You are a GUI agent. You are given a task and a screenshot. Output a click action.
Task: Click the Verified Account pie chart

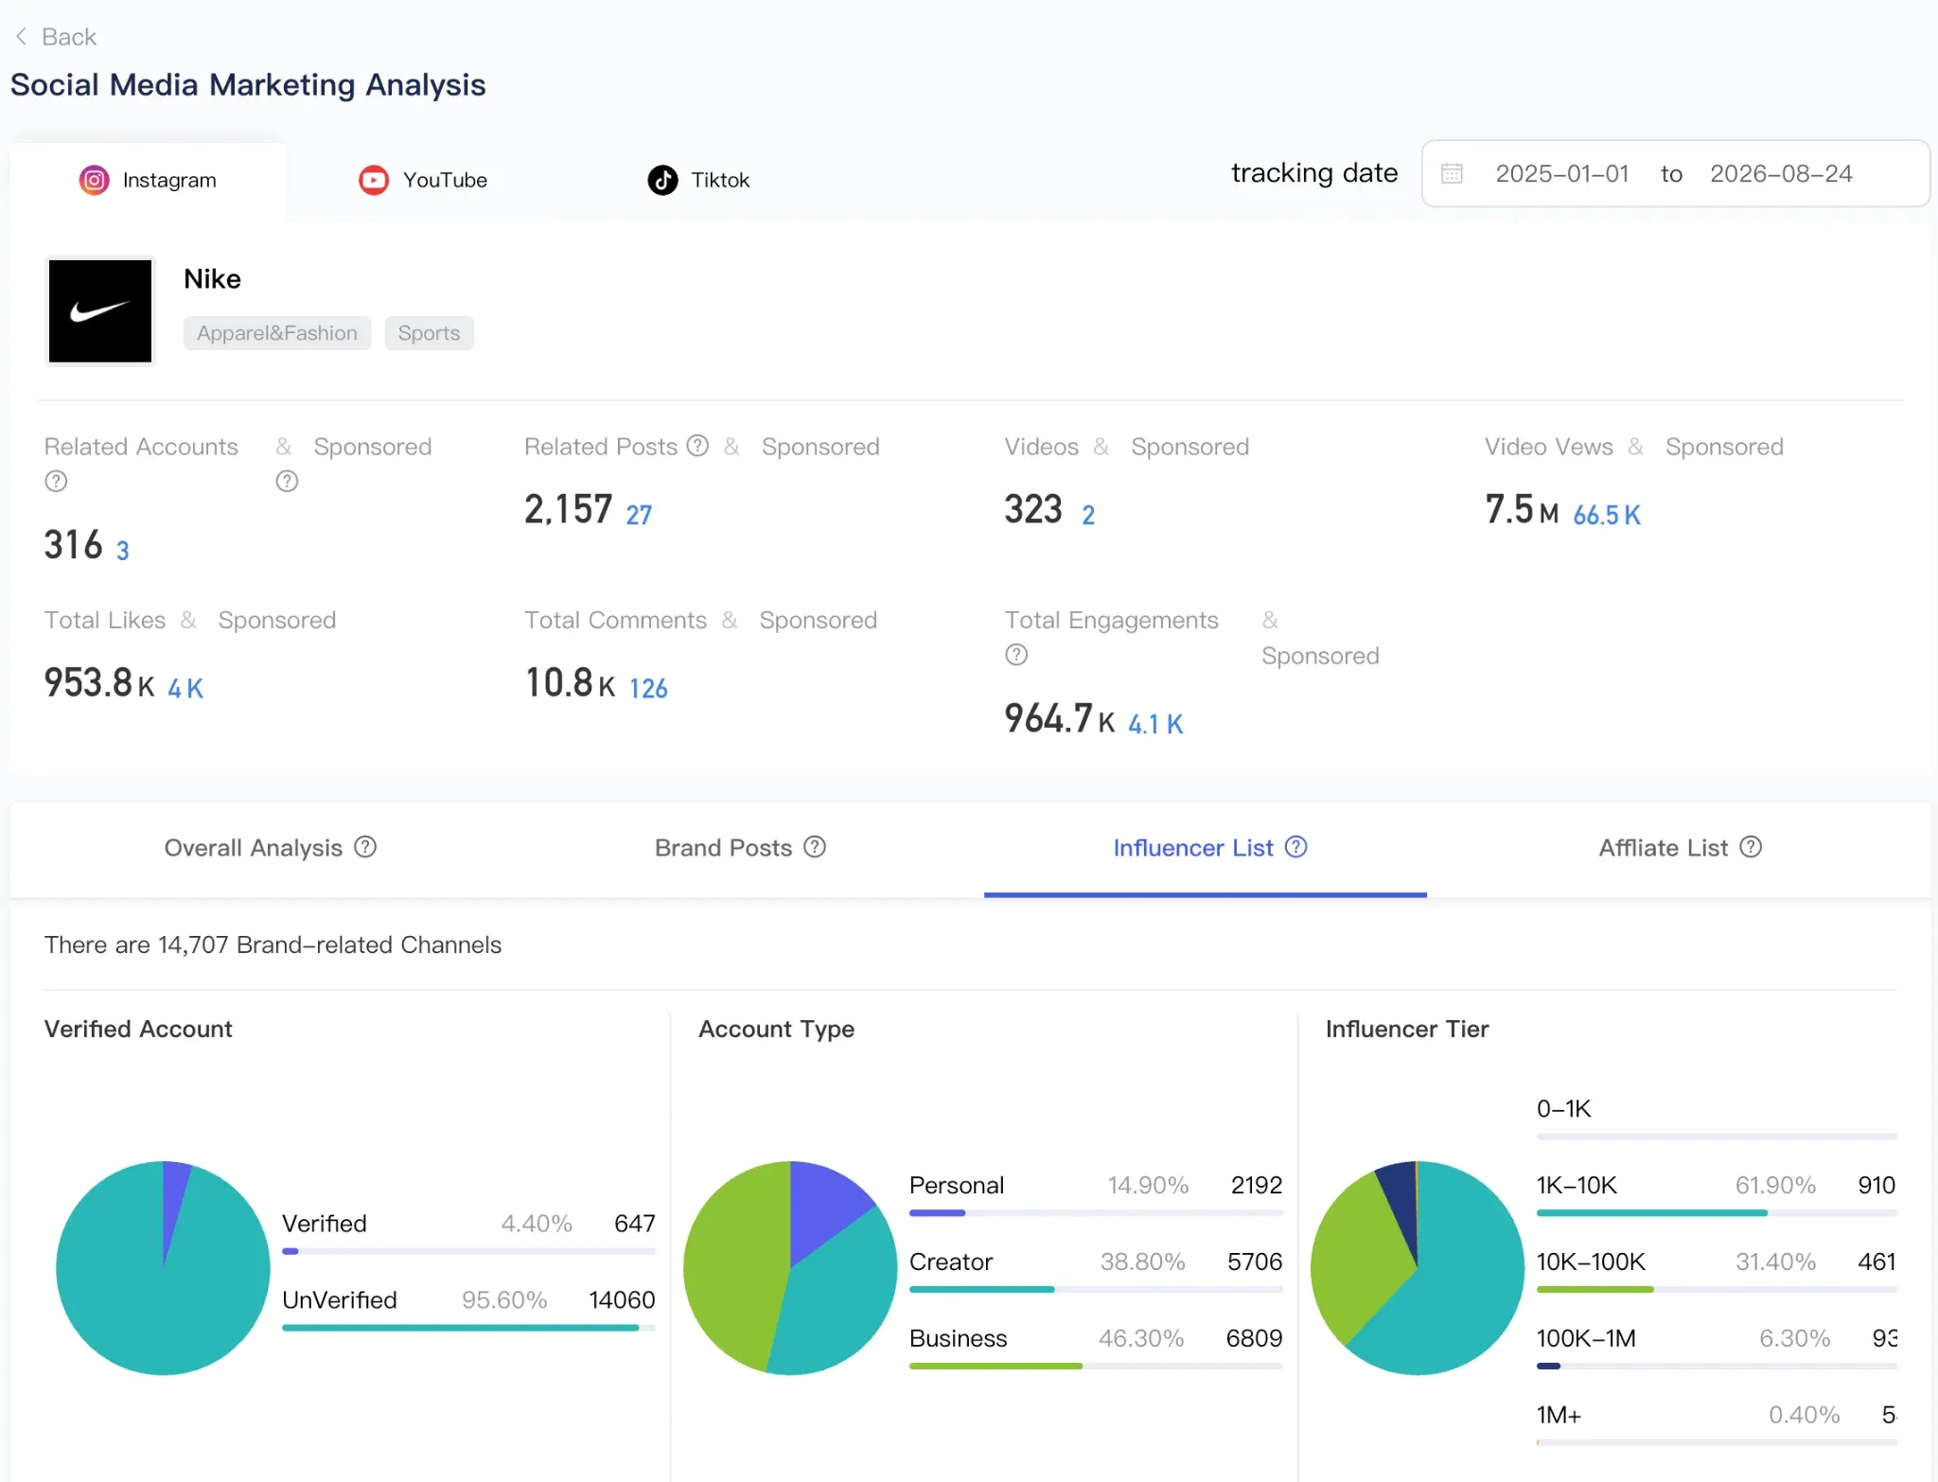[163, 1268]
